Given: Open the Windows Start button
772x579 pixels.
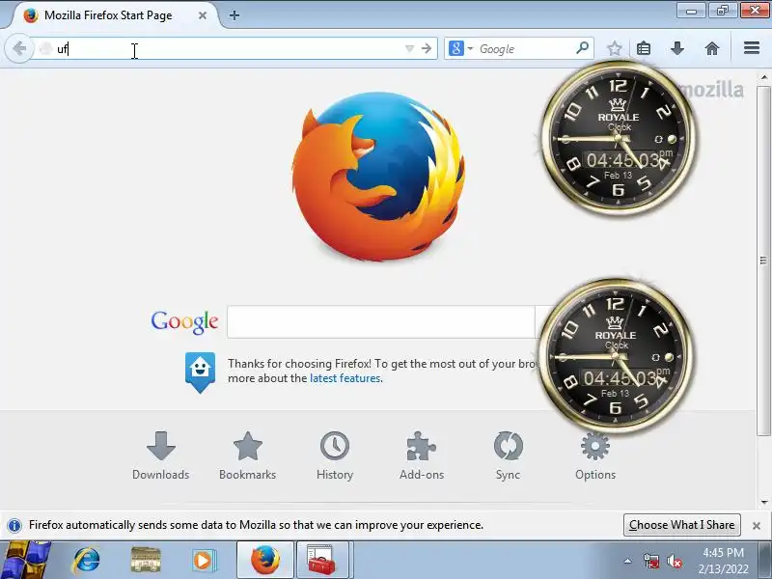Looking at the screenshot, I should click(25, 560).
